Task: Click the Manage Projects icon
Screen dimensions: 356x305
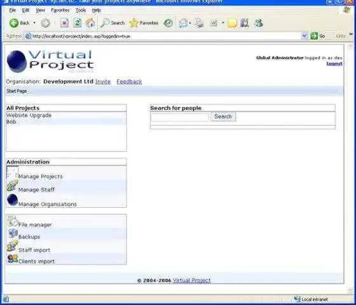Action: [x=12, y=172]
